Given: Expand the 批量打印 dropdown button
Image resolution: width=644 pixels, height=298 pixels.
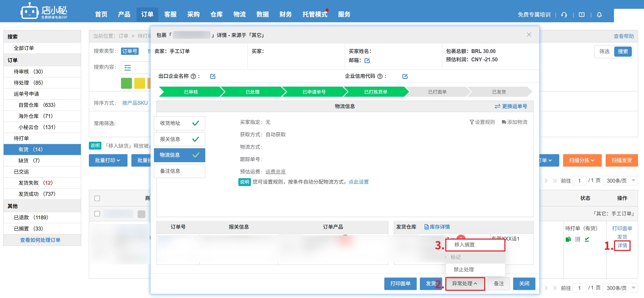Looking at the screenshot, I should point(108,160).
